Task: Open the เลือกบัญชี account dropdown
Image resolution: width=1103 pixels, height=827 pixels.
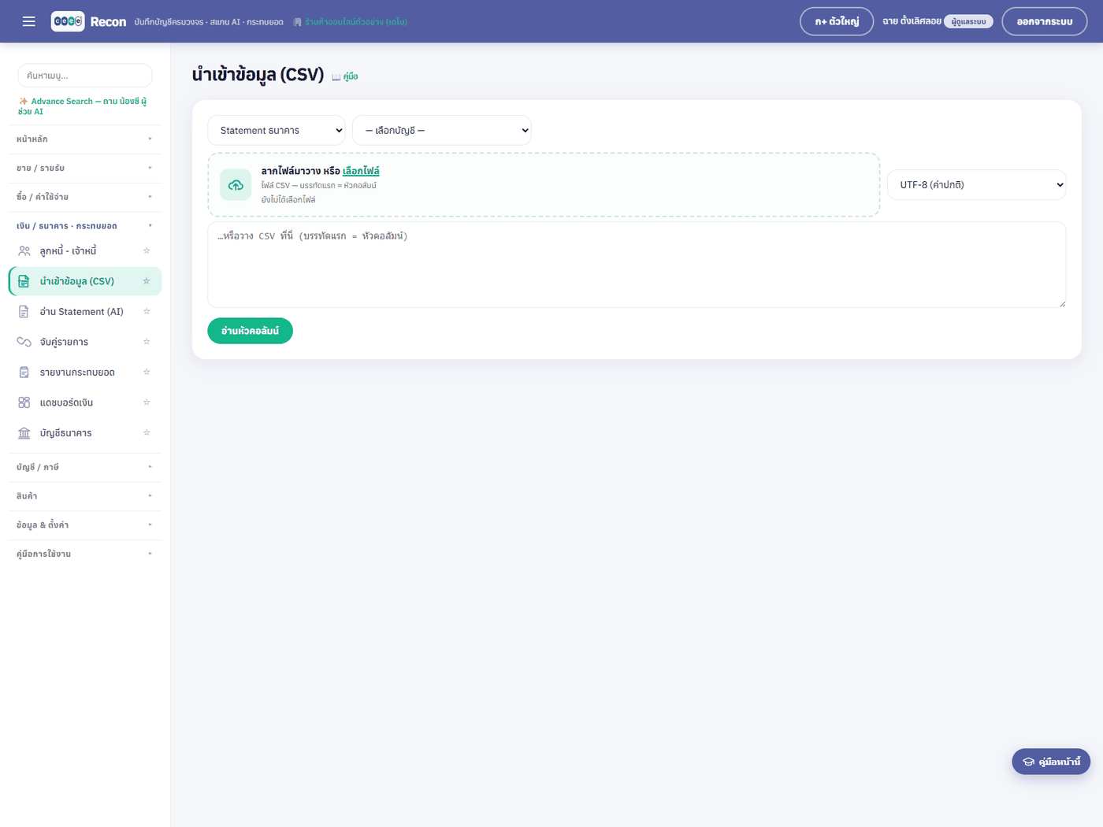Action: [x=442, y=131]
